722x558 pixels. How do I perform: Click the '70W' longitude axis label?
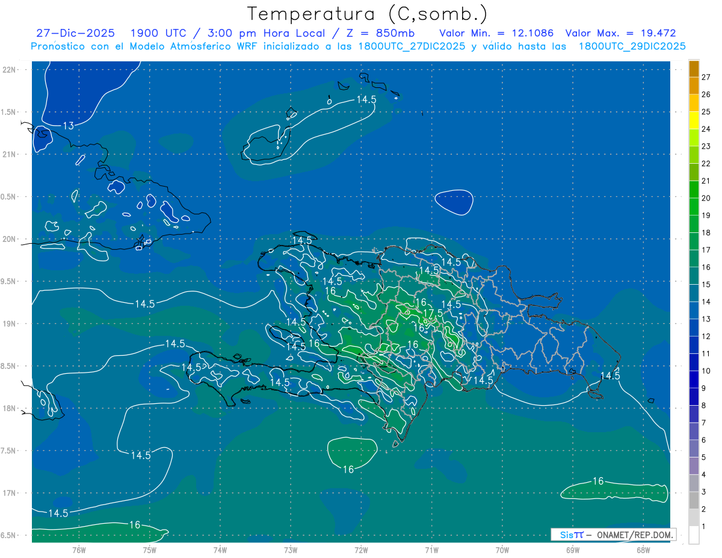502,550
